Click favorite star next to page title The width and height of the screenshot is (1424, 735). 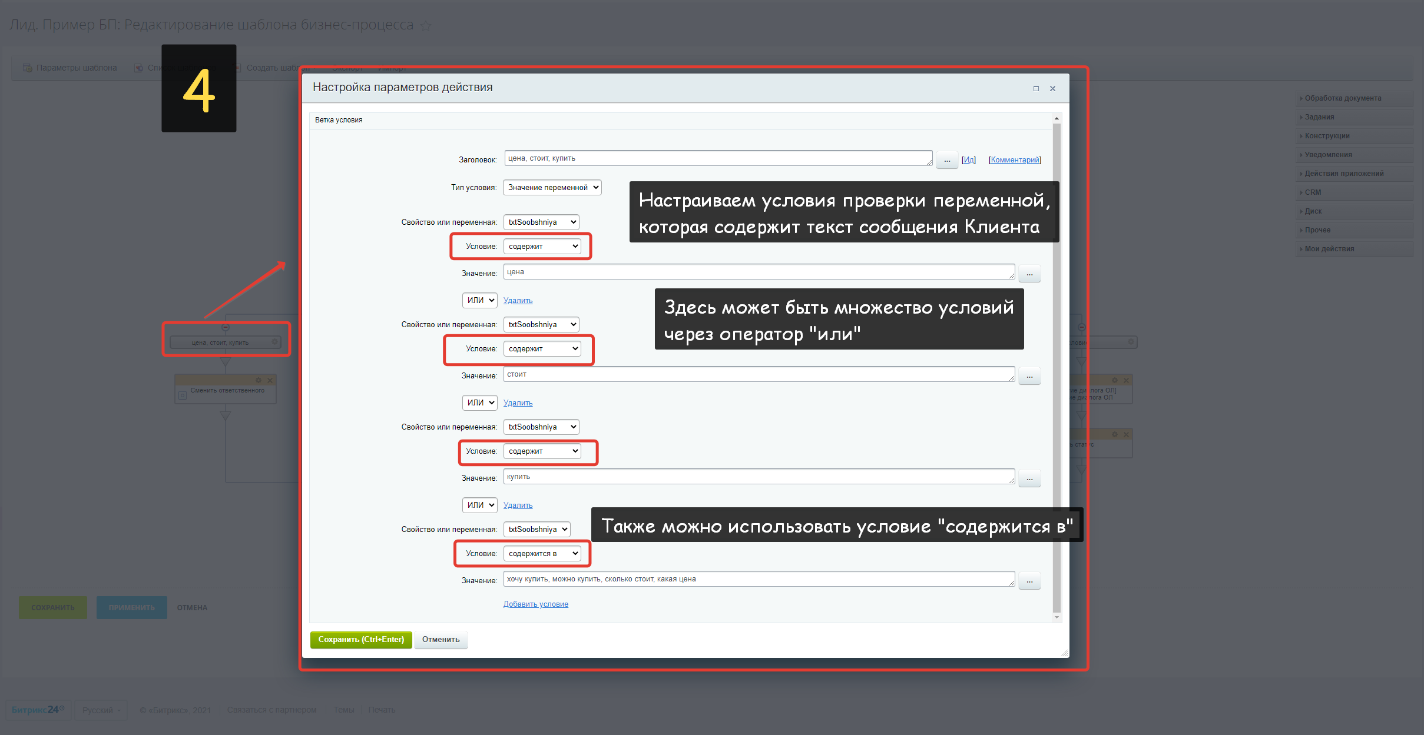(x=426, y=26)
